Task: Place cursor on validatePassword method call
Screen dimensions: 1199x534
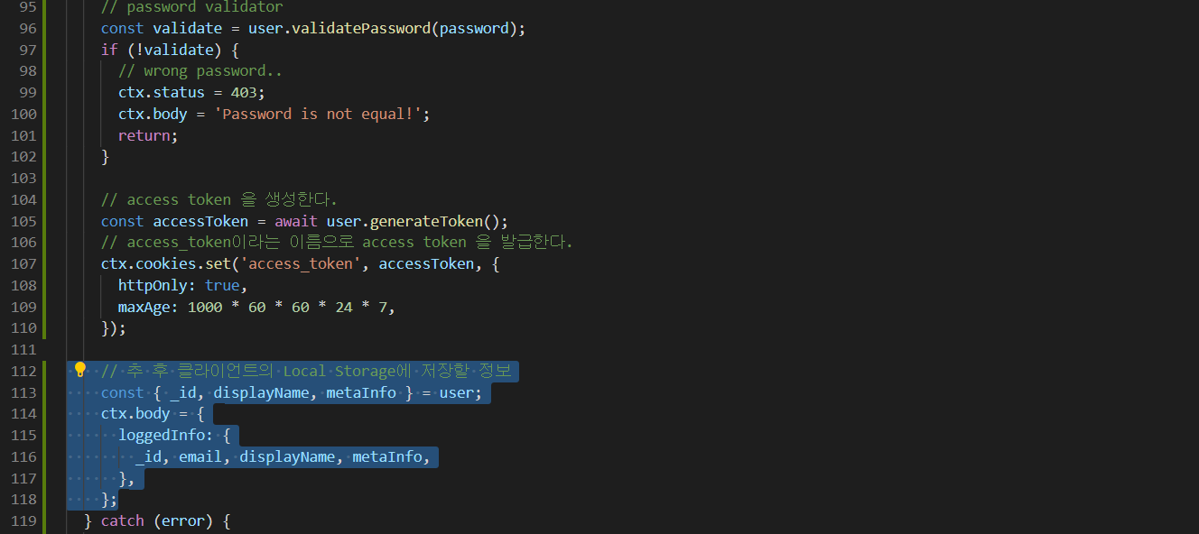Action: pos(360,28)
